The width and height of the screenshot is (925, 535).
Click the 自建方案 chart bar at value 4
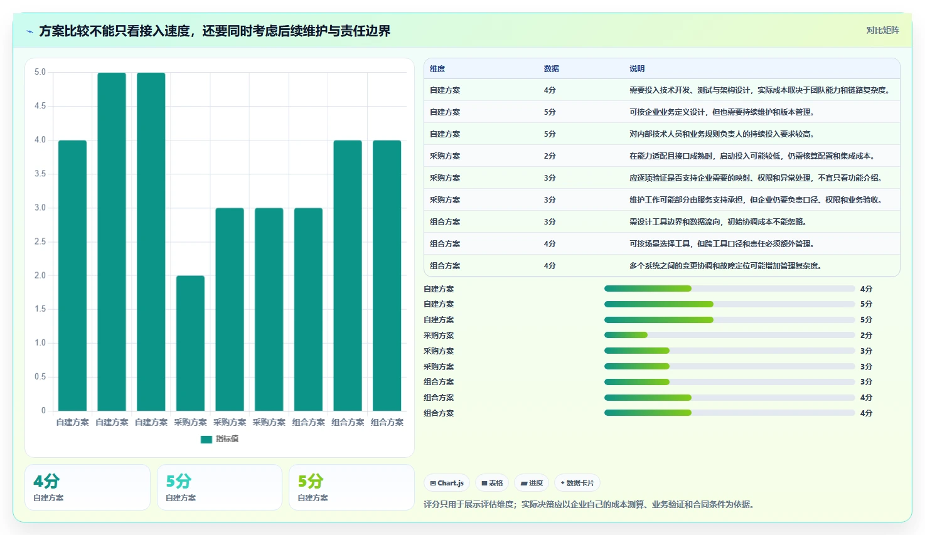click(x=73, y=275)
